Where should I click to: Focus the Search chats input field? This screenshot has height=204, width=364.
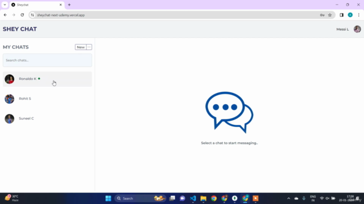[47, 61]
